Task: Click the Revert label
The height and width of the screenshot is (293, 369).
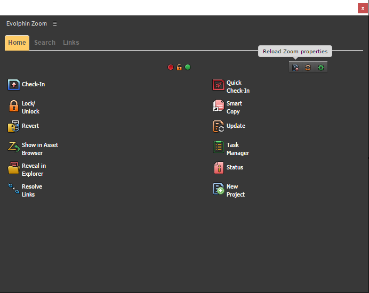Action: click(x=30, y=126)
